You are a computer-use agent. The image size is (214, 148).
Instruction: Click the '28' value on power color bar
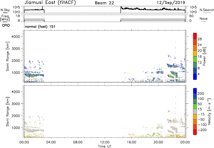pos(200,39)
